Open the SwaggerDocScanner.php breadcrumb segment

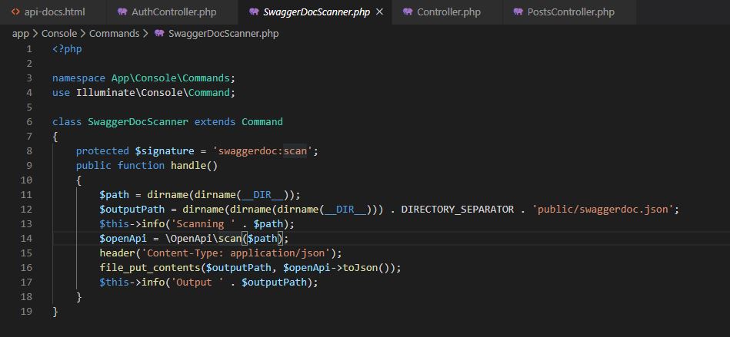tap(224, 34)
